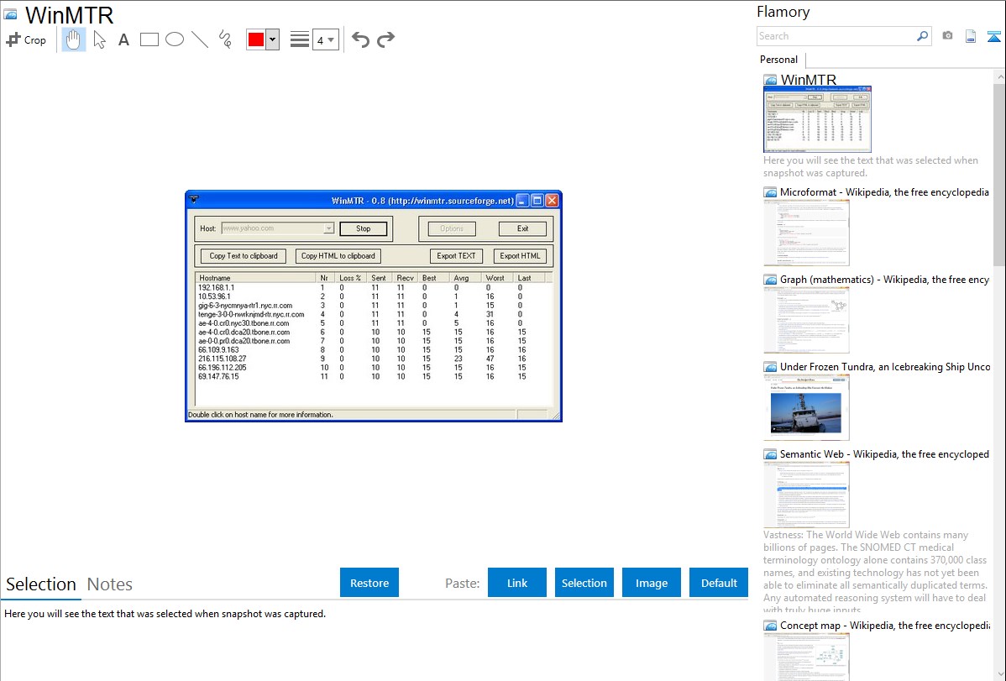Open the Graph (mathematics) snapshot thumbnail
Image resolution: width=1006 pixels, height=681 pixels.
point(806,320)
